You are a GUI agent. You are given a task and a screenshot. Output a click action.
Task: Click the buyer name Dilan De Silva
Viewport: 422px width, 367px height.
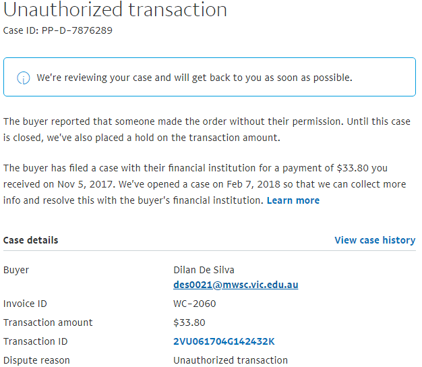(x=204, y=270)
